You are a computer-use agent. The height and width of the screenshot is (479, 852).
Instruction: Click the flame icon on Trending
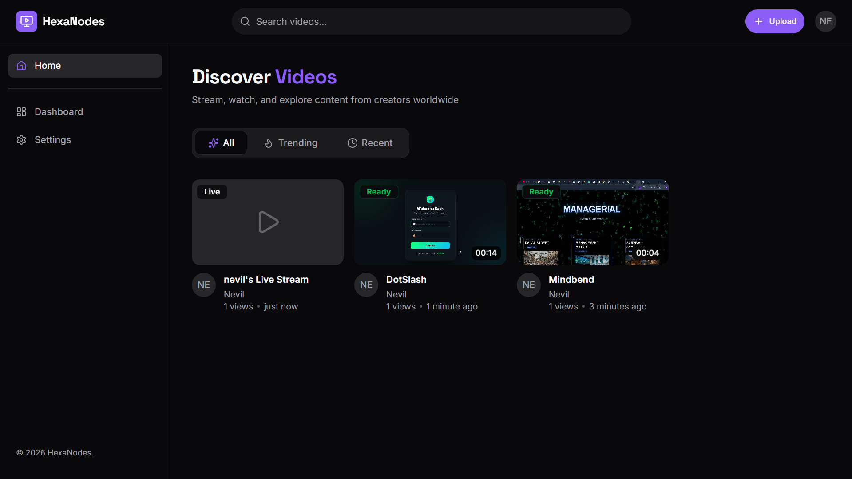tap(269, 143)
